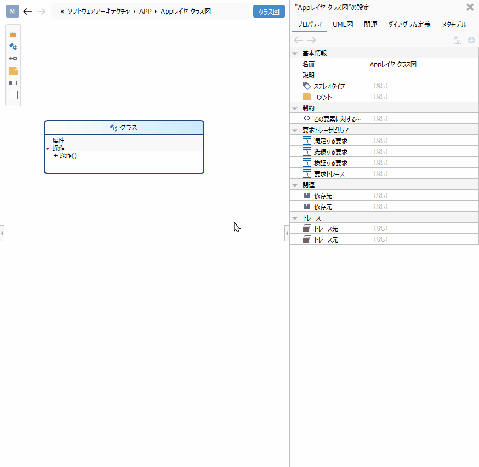
Task: Click the comment note icon
Action: 307,97
